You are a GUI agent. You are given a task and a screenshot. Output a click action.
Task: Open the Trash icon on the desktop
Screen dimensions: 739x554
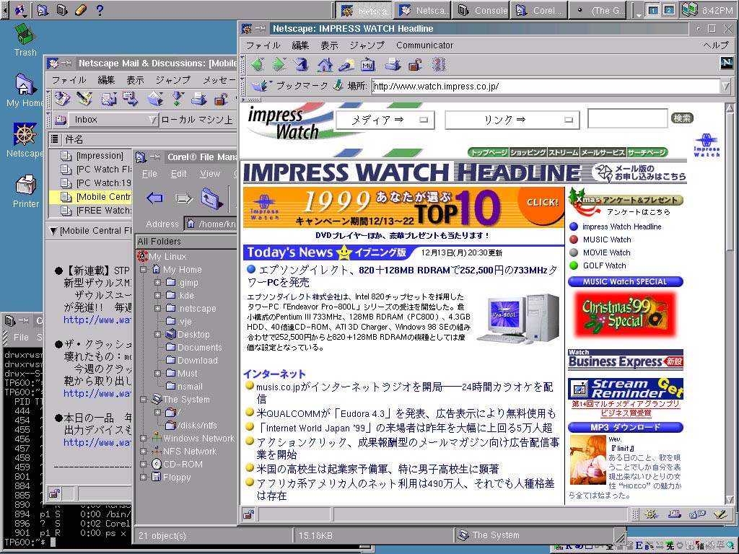(25, 38)
